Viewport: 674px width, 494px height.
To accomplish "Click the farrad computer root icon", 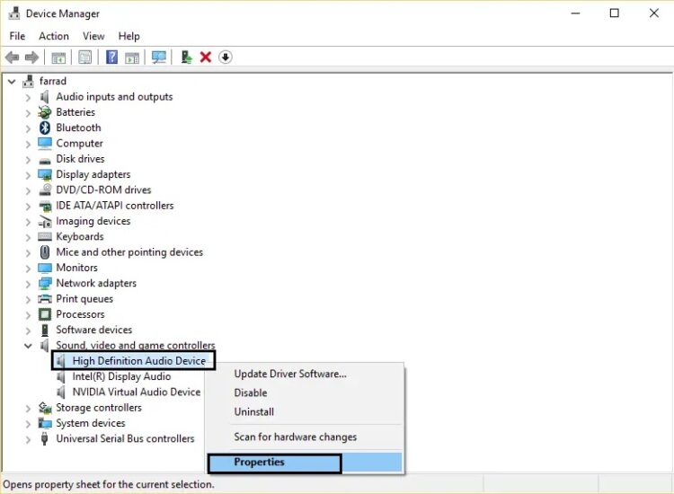I will coord(29,81).
